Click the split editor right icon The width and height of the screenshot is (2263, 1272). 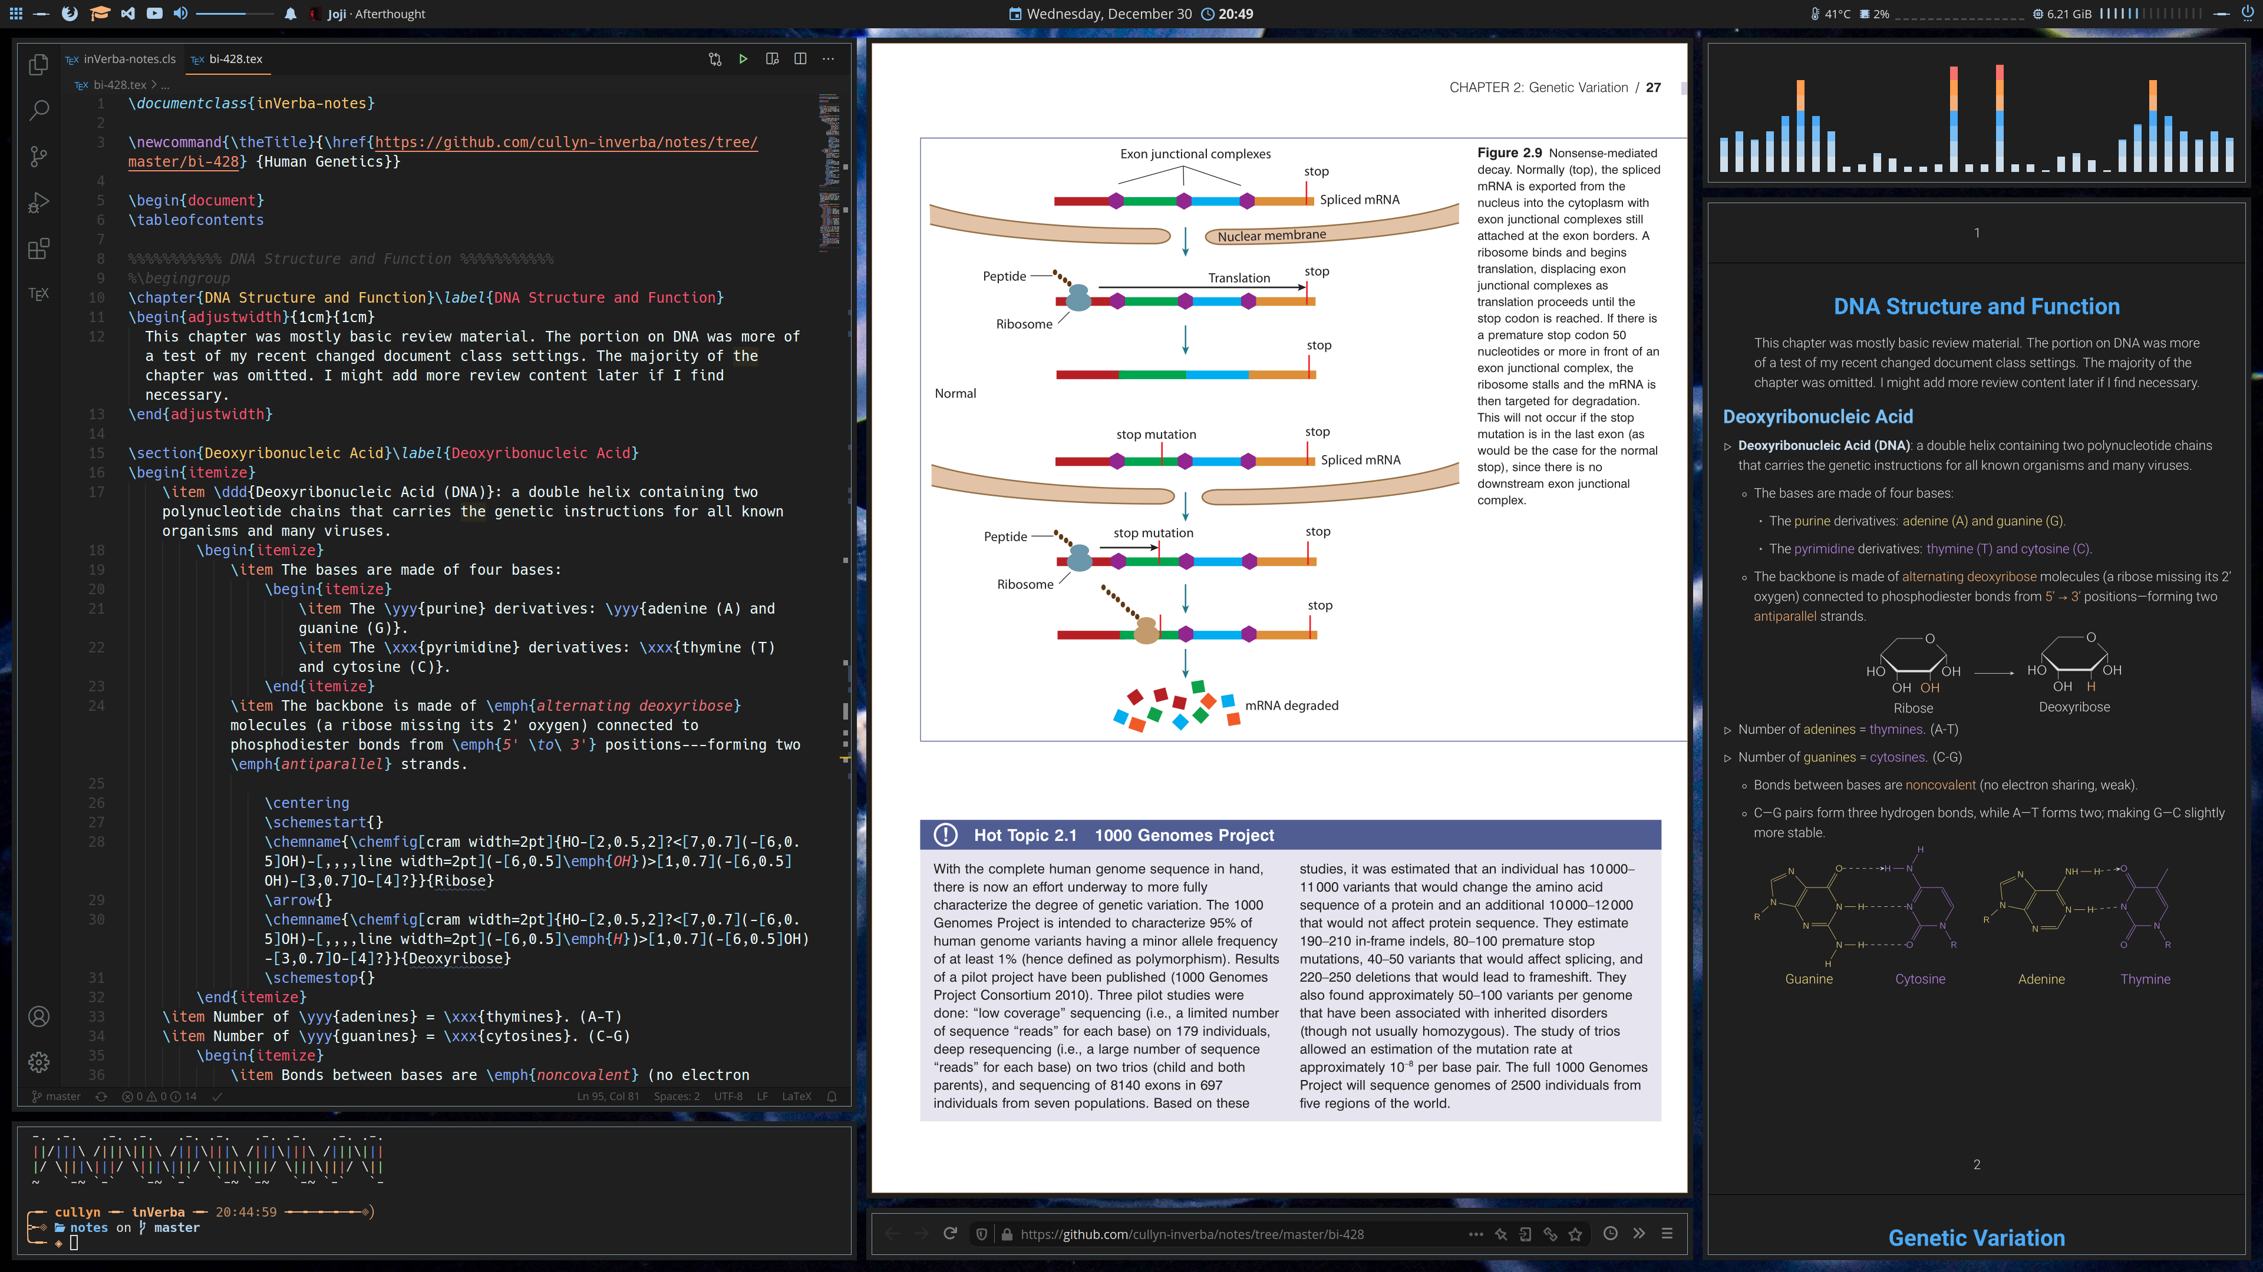pos(800,59)
